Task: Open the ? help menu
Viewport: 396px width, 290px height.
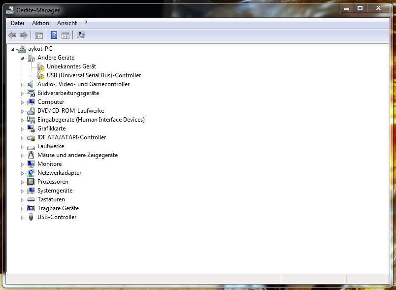Action: click(86, 23)
